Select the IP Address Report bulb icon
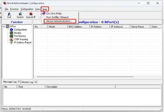The image size is (164, 112). click(12, 43)
